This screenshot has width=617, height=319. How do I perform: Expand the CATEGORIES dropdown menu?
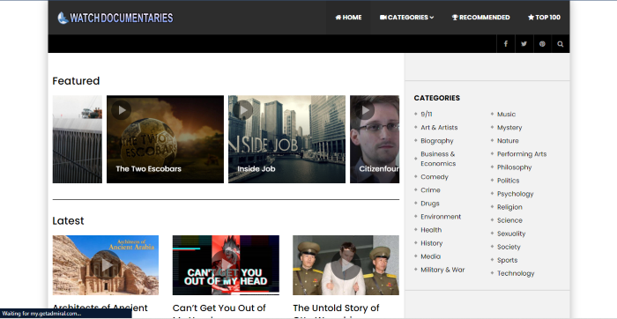coord(406,18)
